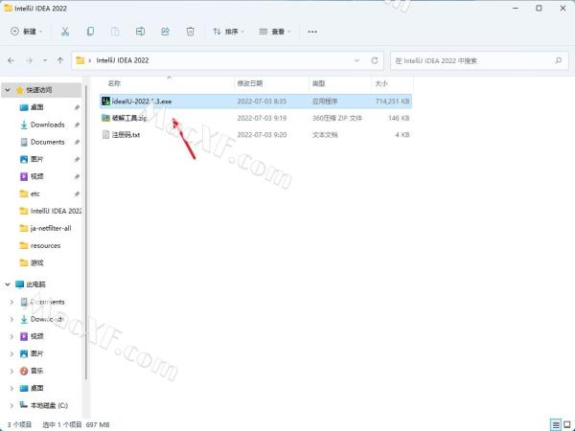Click the Cut scissors icon
575x431 pixels.
[x=65, y=32]
